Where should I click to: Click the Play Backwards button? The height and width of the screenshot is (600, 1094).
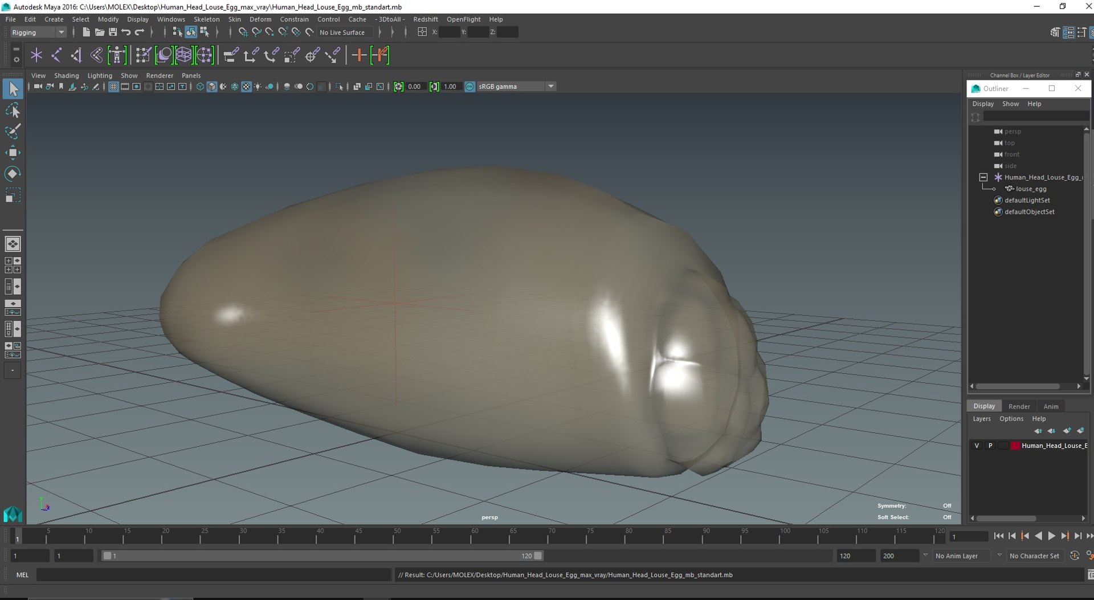(1038, 536)
